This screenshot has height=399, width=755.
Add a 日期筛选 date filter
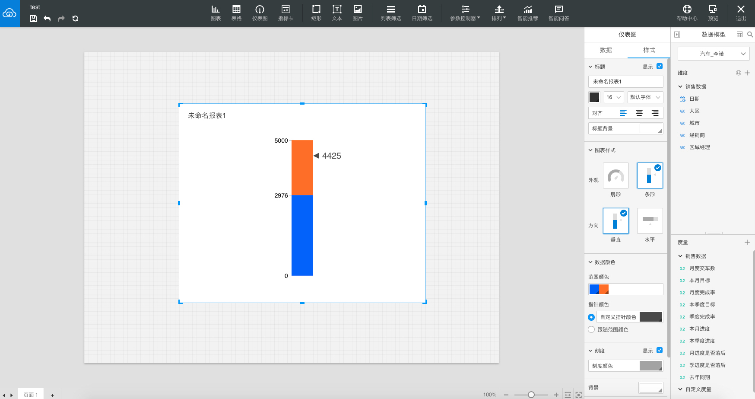coord(422,13)
